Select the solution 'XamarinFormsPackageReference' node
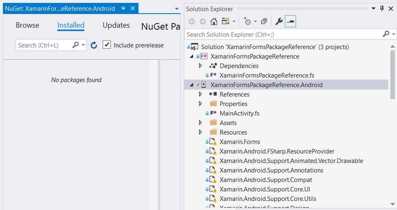Image resolution: width=397 pixels, height=210 pixels. click(275, 47)
